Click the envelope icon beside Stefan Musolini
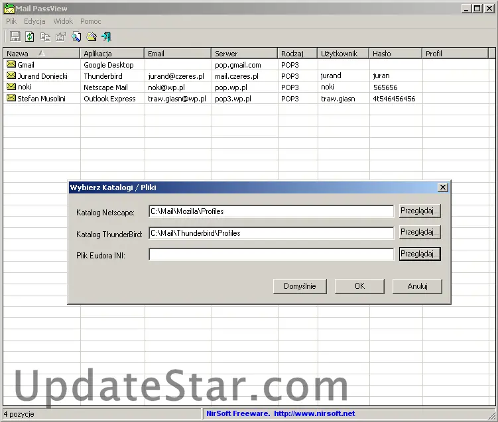498x422 pixels. 11,98
